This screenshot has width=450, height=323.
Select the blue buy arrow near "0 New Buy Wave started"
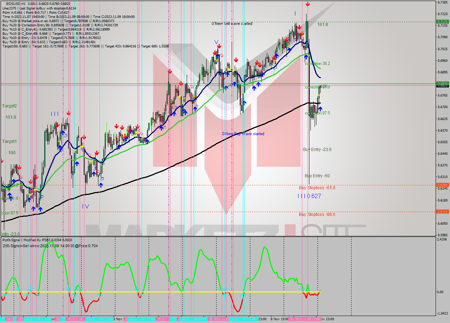(244, 103)
